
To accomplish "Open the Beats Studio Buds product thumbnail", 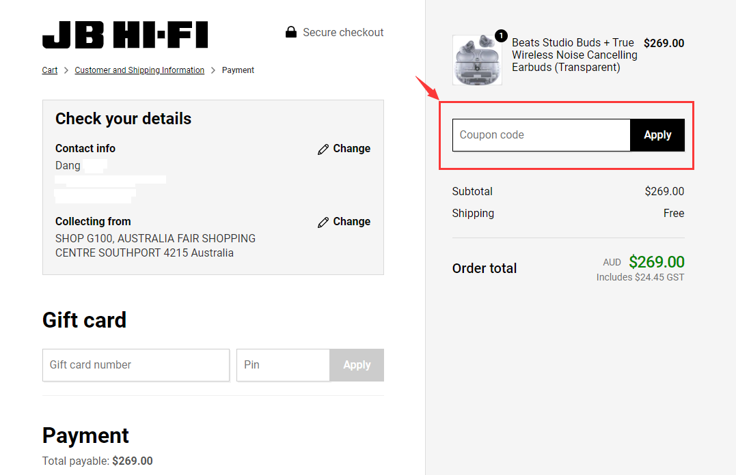I will click(477, 60).
